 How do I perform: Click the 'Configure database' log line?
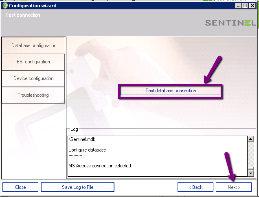pos(87,150)
